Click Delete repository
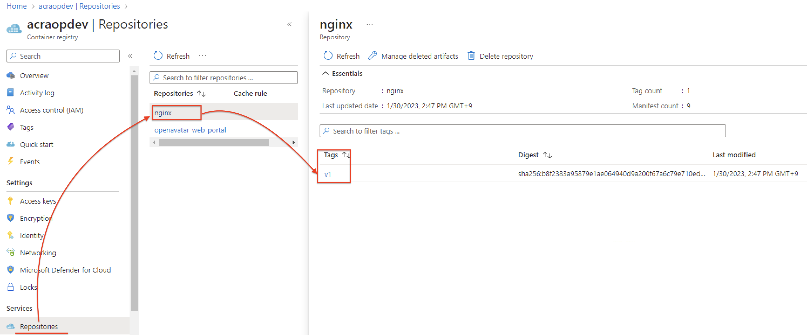The height and width of the screenshot is (335, 807). click(506, 56)
